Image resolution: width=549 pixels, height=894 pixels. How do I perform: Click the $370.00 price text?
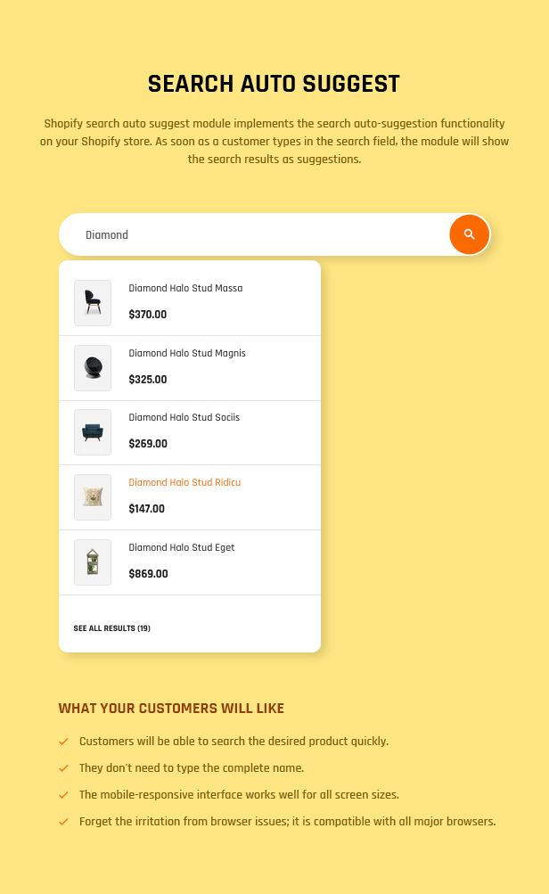click(148, 314)
